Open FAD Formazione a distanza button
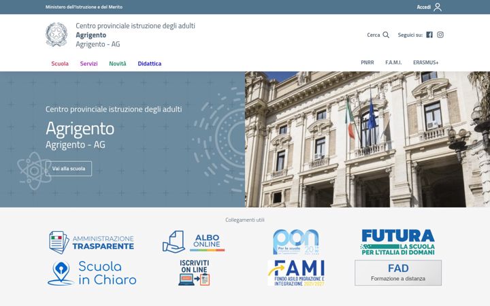This screenshot has width=490, height=306. pyautogui.click(x=398, y=273)
